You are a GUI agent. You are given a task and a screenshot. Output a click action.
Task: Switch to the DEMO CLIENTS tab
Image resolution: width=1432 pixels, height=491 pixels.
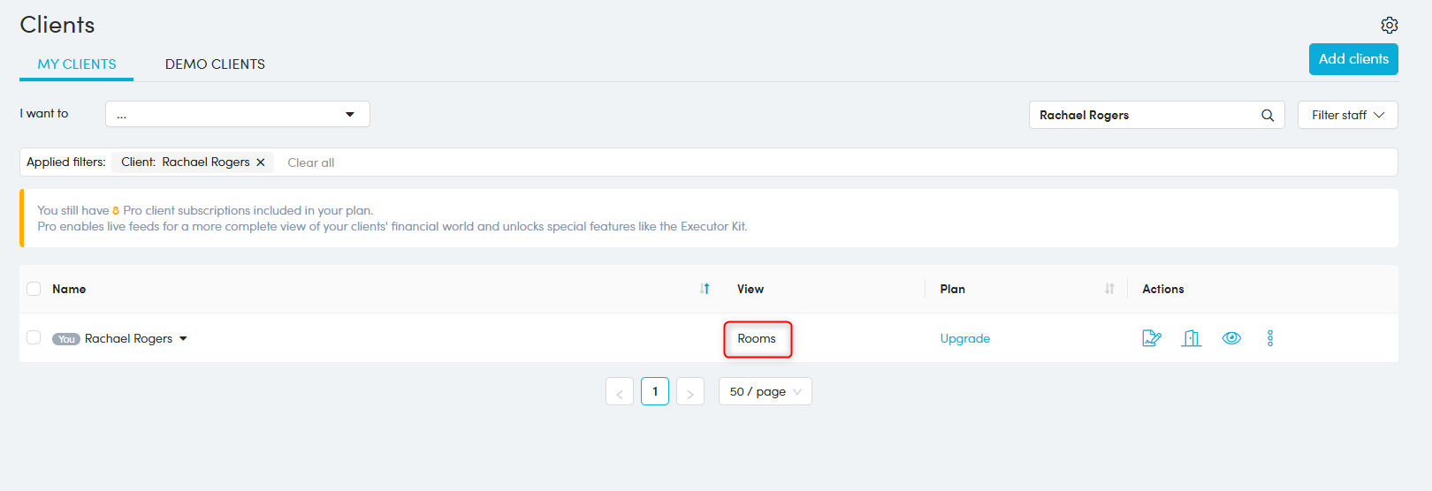tap(215, 64)
